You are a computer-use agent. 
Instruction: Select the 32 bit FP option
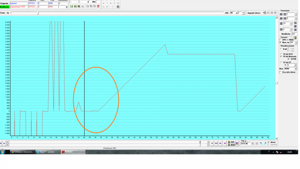(281, 62)
